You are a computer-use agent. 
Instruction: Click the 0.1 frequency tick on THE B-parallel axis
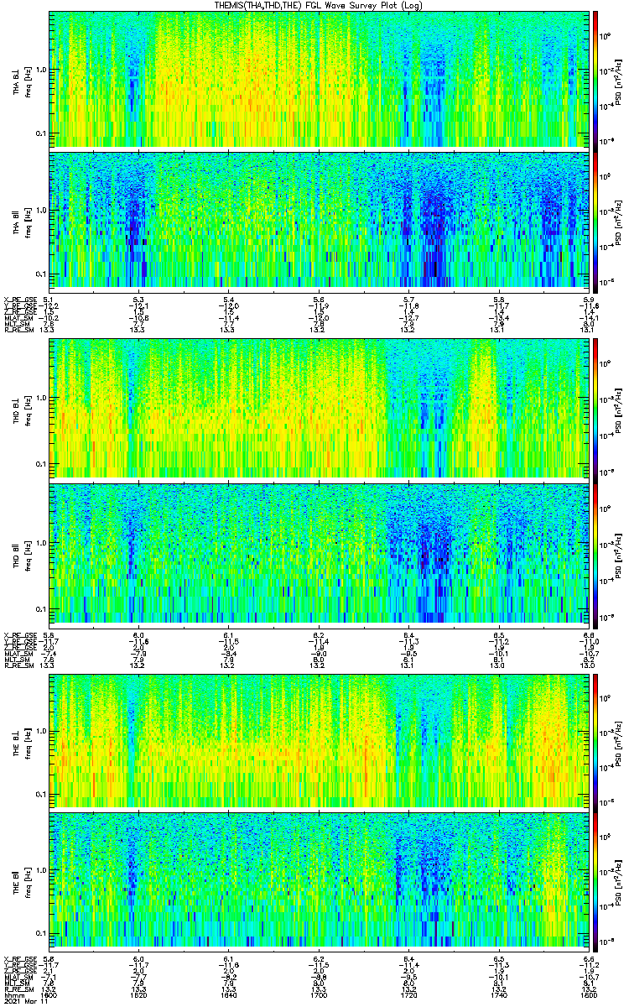[40, 932]
